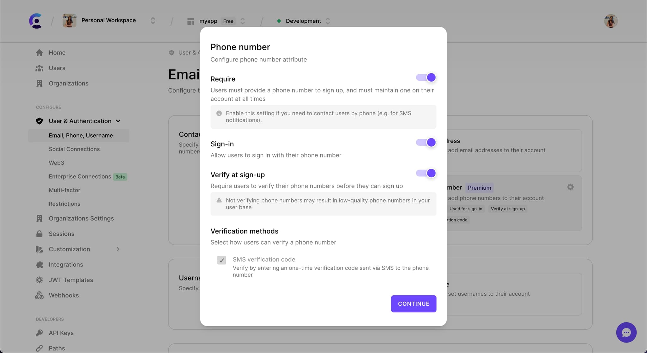Select Email, Phone, Username menu item
The width and height of the screenshot is (647, 353).
(x=81, y=135)
